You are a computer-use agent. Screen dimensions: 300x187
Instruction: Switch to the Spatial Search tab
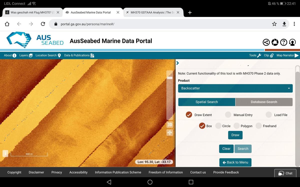click(207, 102)
